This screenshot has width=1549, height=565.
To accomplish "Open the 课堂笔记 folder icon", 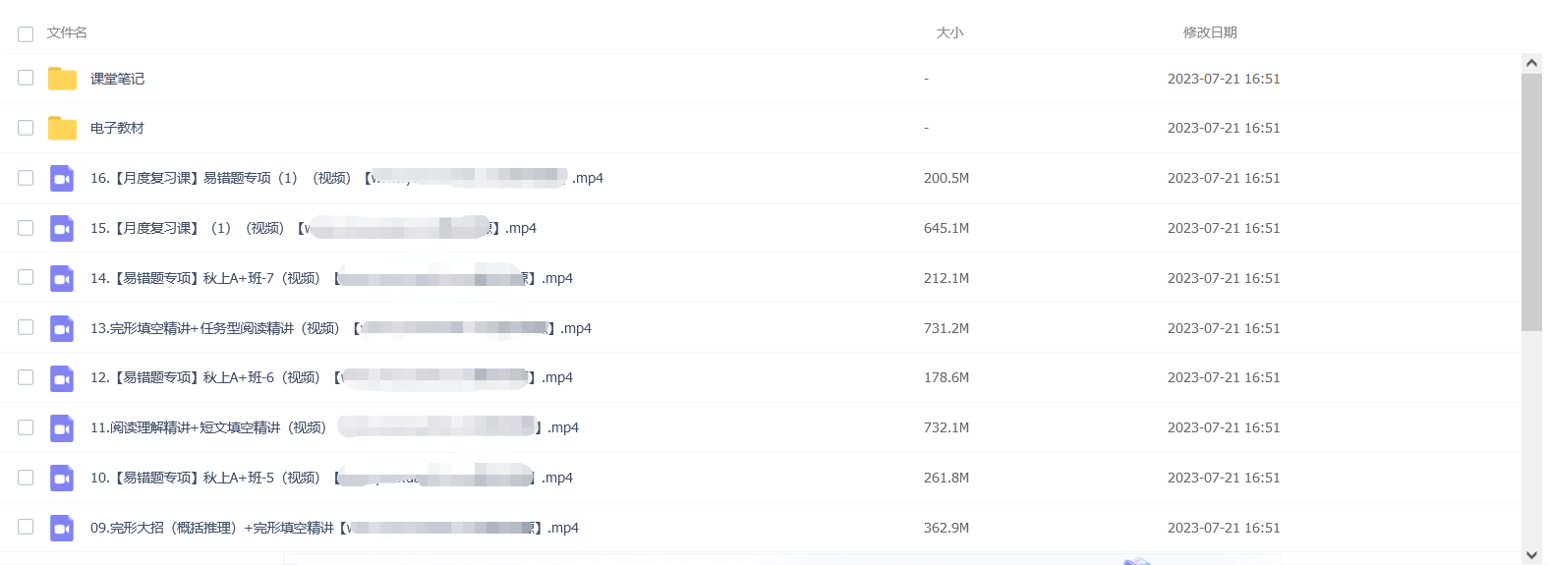I will coord(62,79).
